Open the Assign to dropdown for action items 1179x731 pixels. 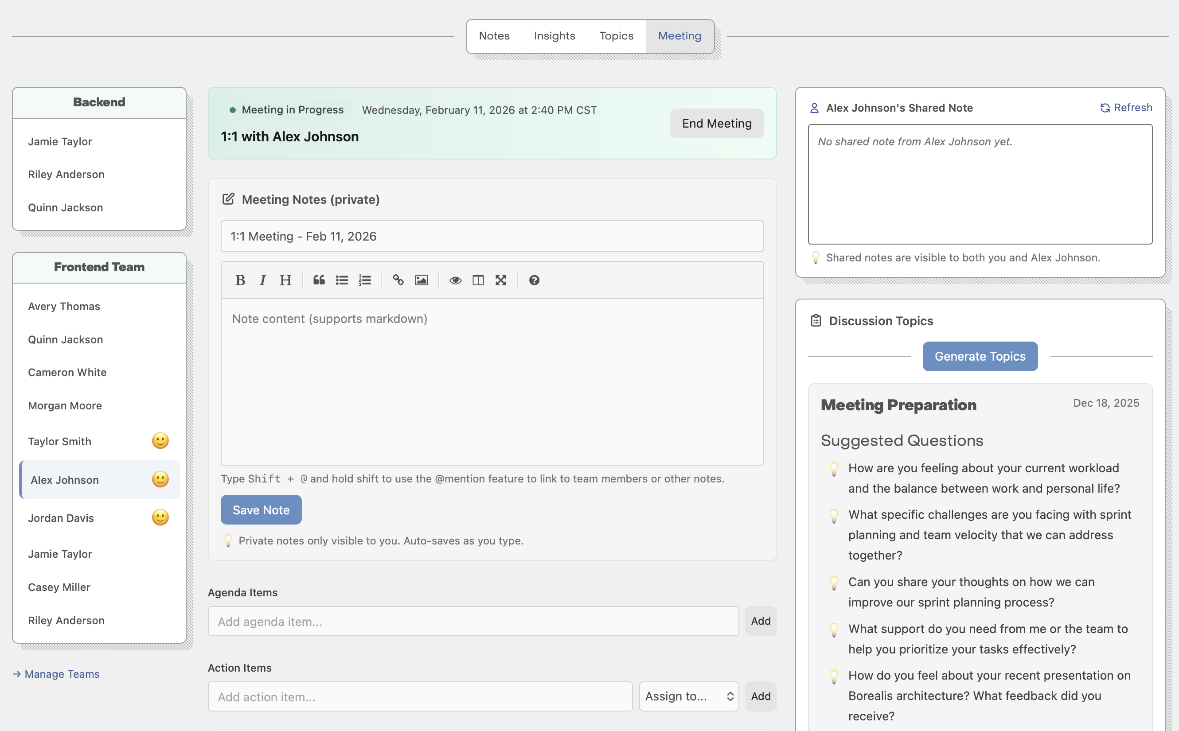689,696
